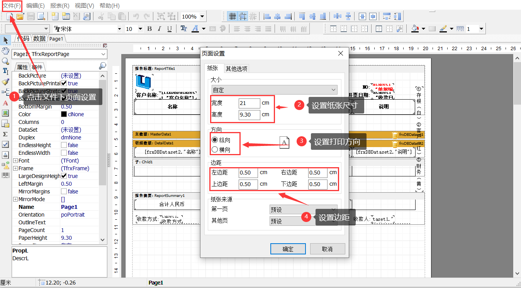Screen dimensions: 521x288
Task: Toggle the EndlessWidth checkbox
Action: click(64, 152)
